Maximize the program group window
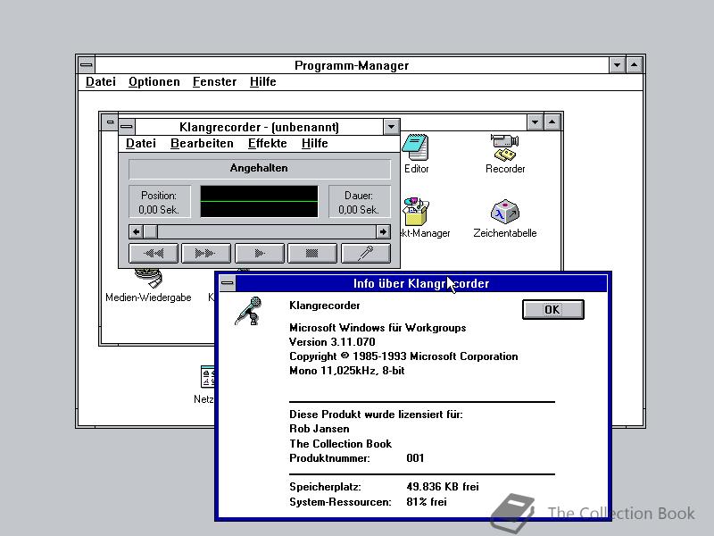 click(x=552, y=122)
